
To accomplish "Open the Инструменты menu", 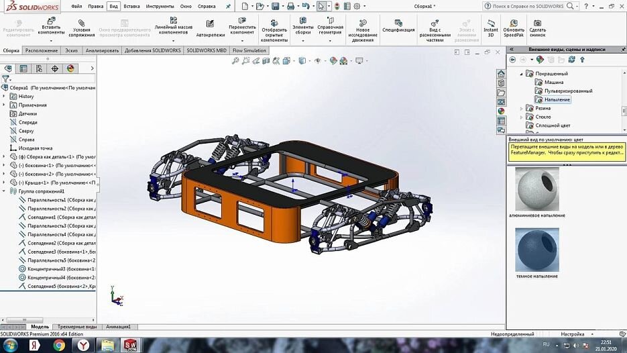I will (160, 7).
